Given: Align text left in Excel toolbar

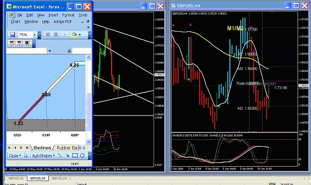Looking at the screenshot, I should (x=48, y=35).
